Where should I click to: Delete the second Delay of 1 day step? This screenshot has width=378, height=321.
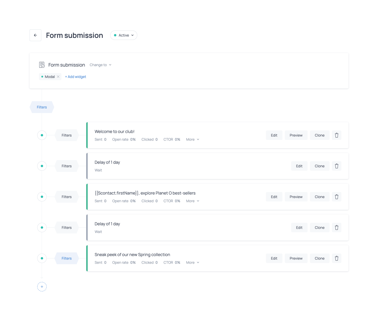pos(336,228)
